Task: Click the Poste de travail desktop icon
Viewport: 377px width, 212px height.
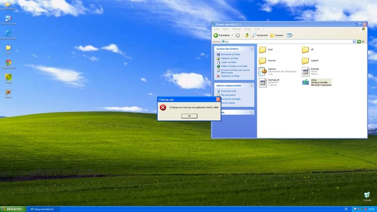Action: tap(8, 18)
